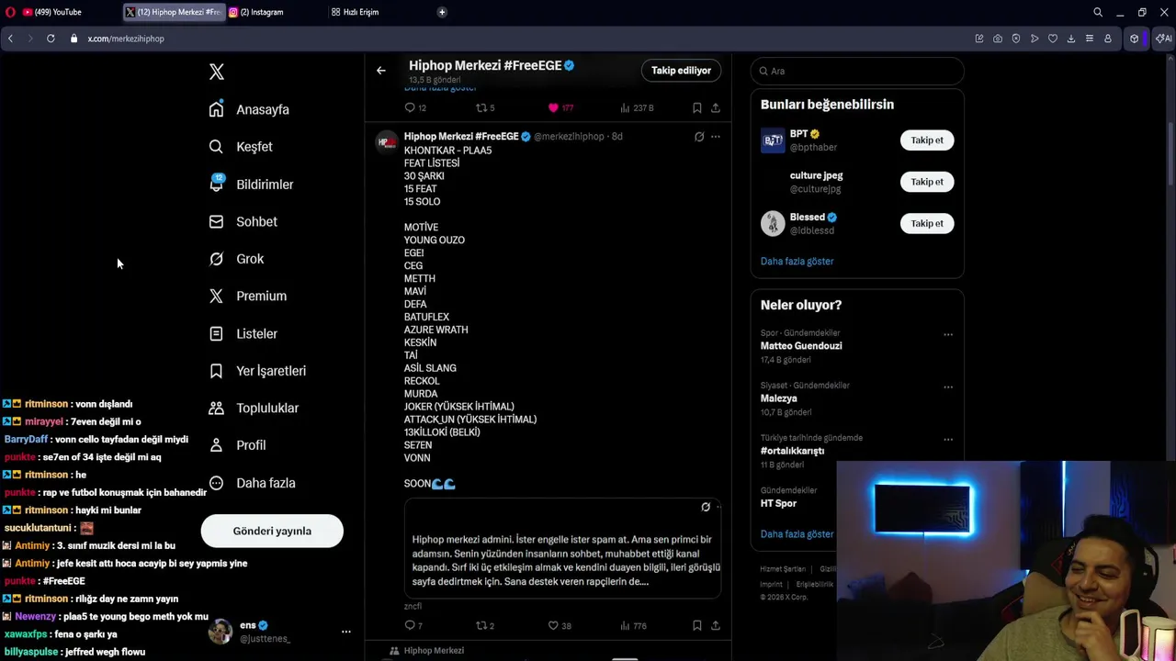Open more options for #ortalıkkarıştı trend

(948, 440)
